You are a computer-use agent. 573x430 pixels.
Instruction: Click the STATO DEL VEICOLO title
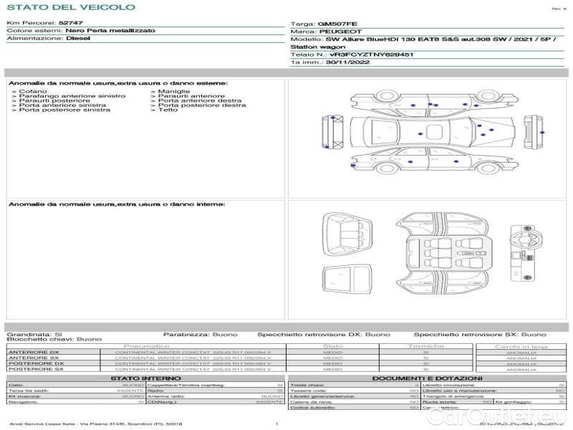click(x=70, y=7)
